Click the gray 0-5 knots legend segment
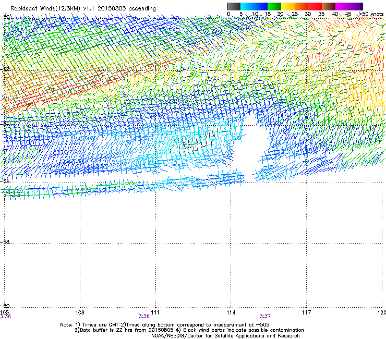The image size is (386, 339). click(234, 6)
